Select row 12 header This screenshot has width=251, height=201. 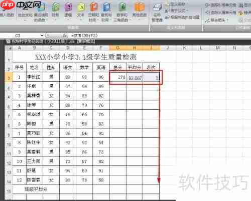click(9, 161)
